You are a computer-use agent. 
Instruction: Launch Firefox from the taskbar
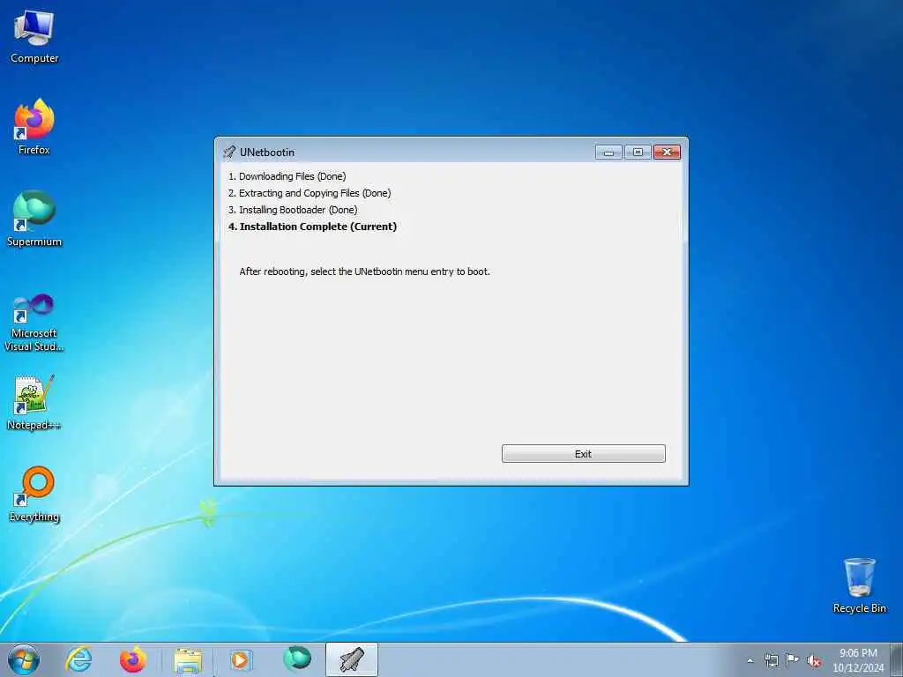tap(132, 659)
